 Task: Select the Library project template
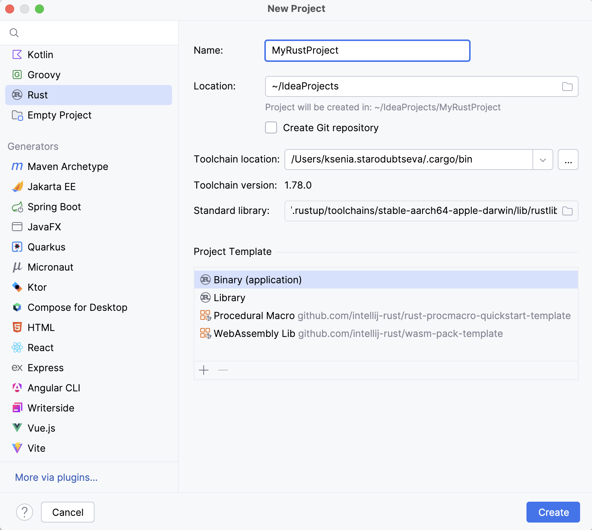coord(229,298)
